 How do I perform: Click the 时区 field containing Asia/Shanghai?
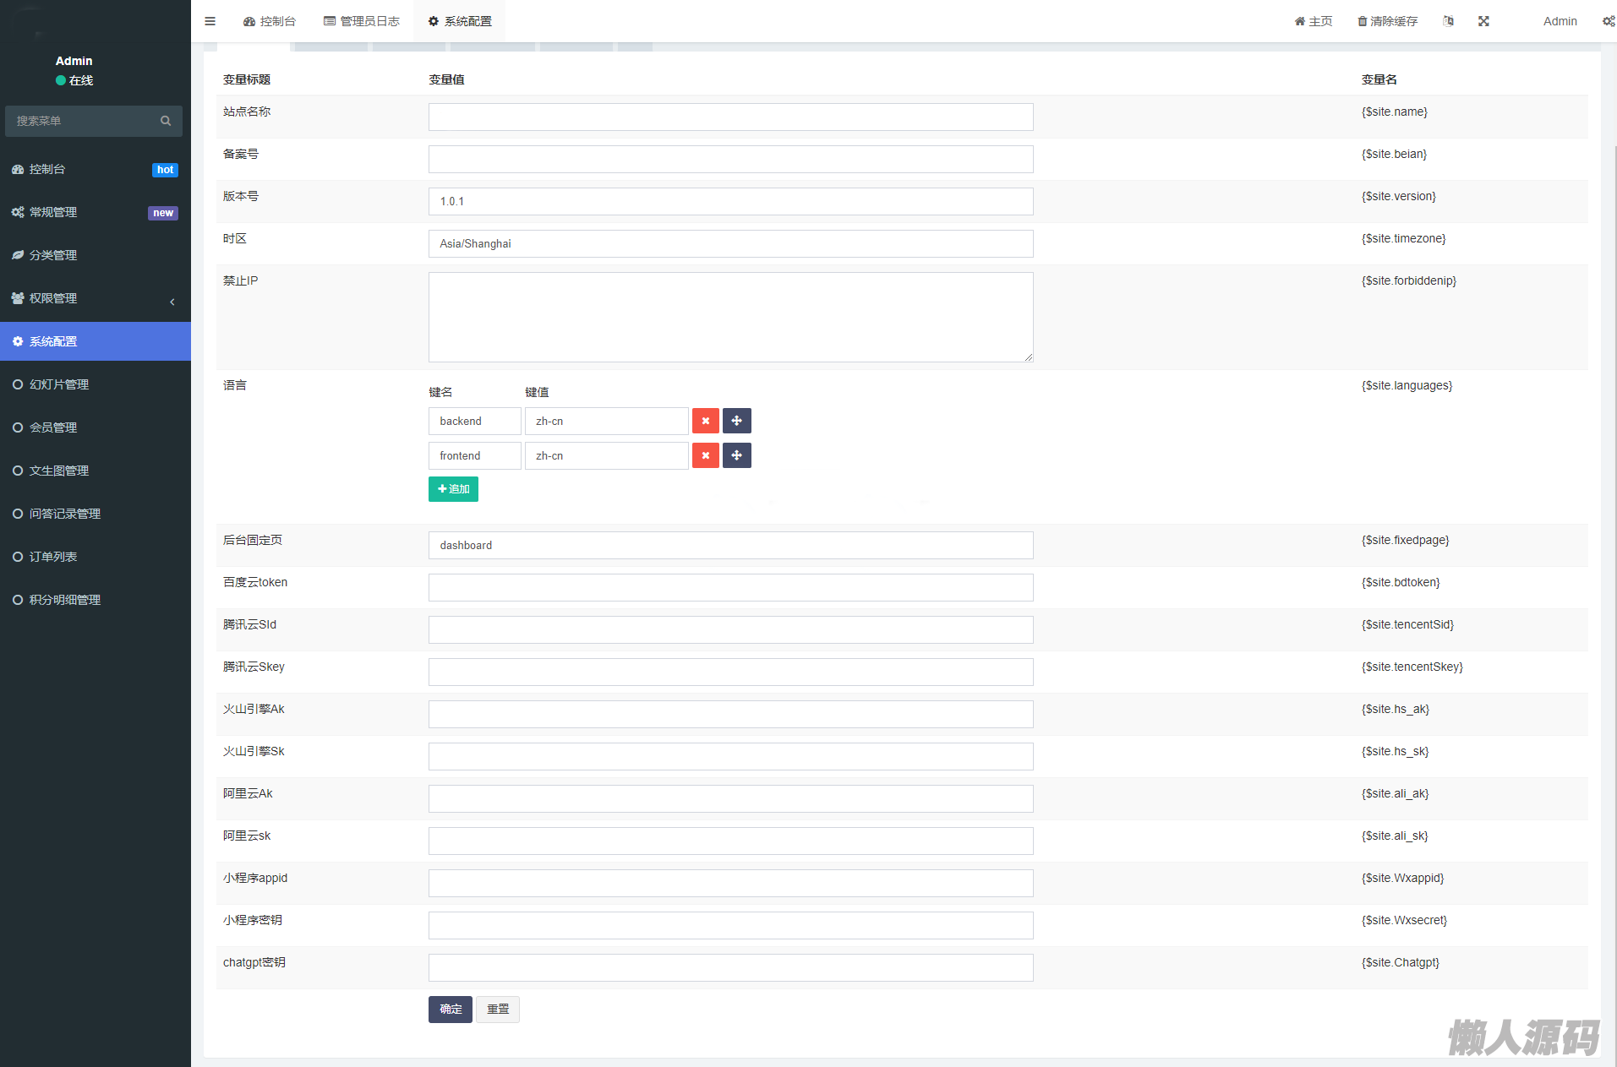click(731, 243)
